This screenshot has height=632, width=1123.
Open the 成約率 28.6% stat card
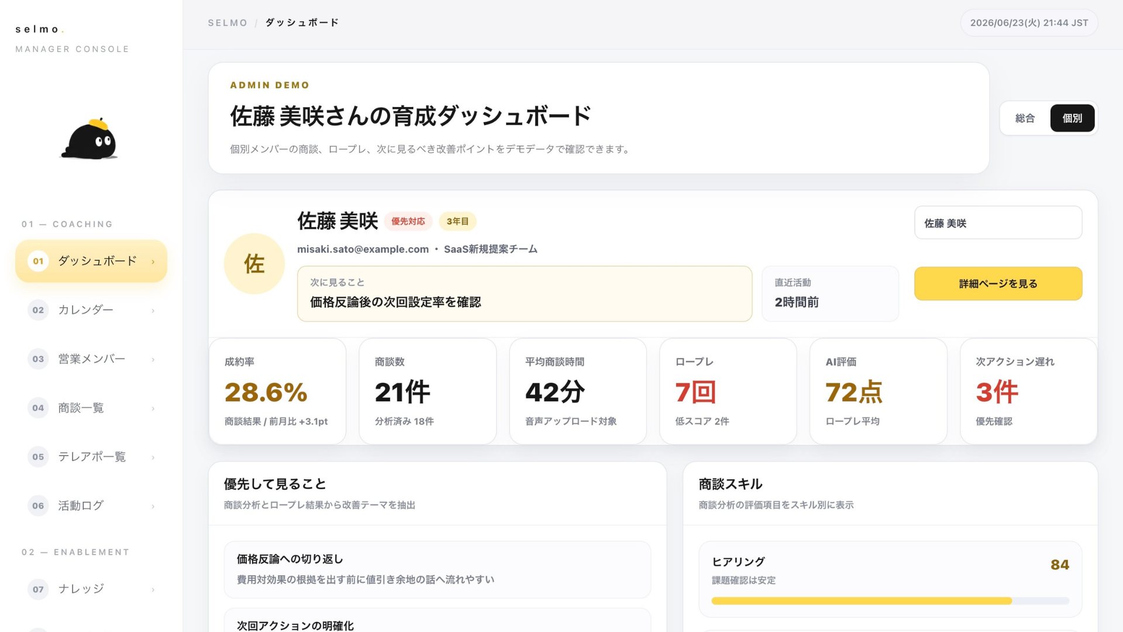[277, 391]
